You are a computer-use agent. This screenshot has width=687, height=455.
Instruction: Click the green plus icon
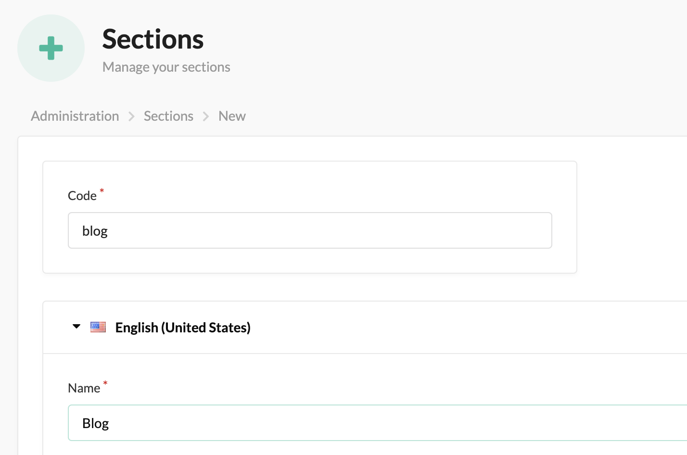pyautogui.click(x=51, y=48)
